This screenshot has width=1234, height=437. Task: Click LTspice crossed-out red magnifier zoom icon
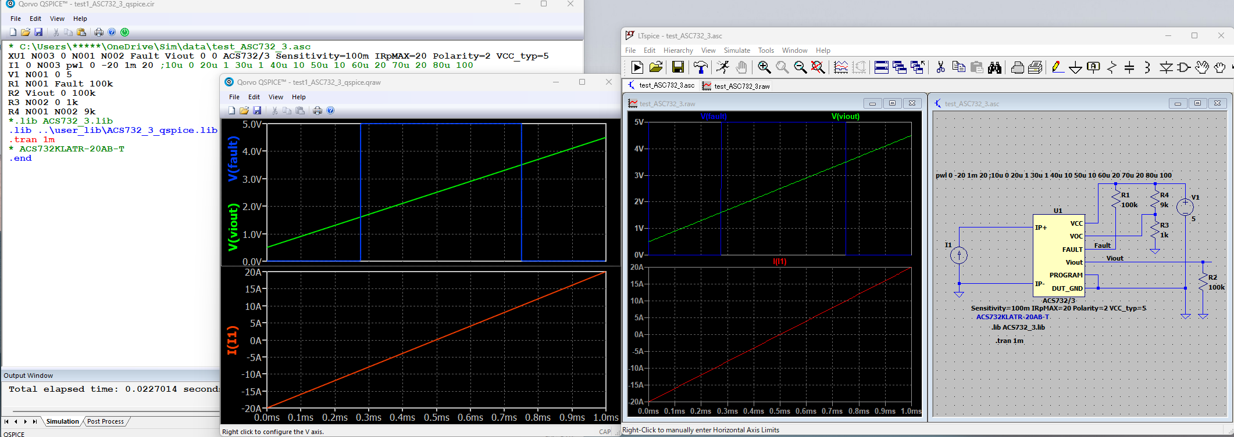pyautogui.click(x=818, y=67)
